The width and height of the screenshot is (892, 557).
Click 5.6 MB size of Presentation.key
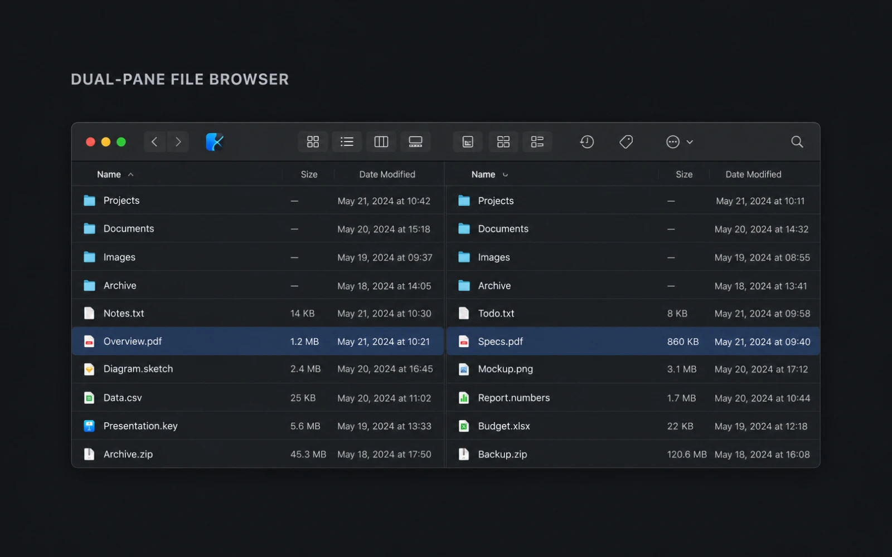pyautogui.click(x=306, y=426)
